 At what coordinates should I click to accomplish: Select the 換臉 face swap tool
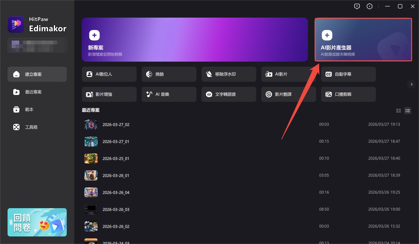[x=169, y=74]
